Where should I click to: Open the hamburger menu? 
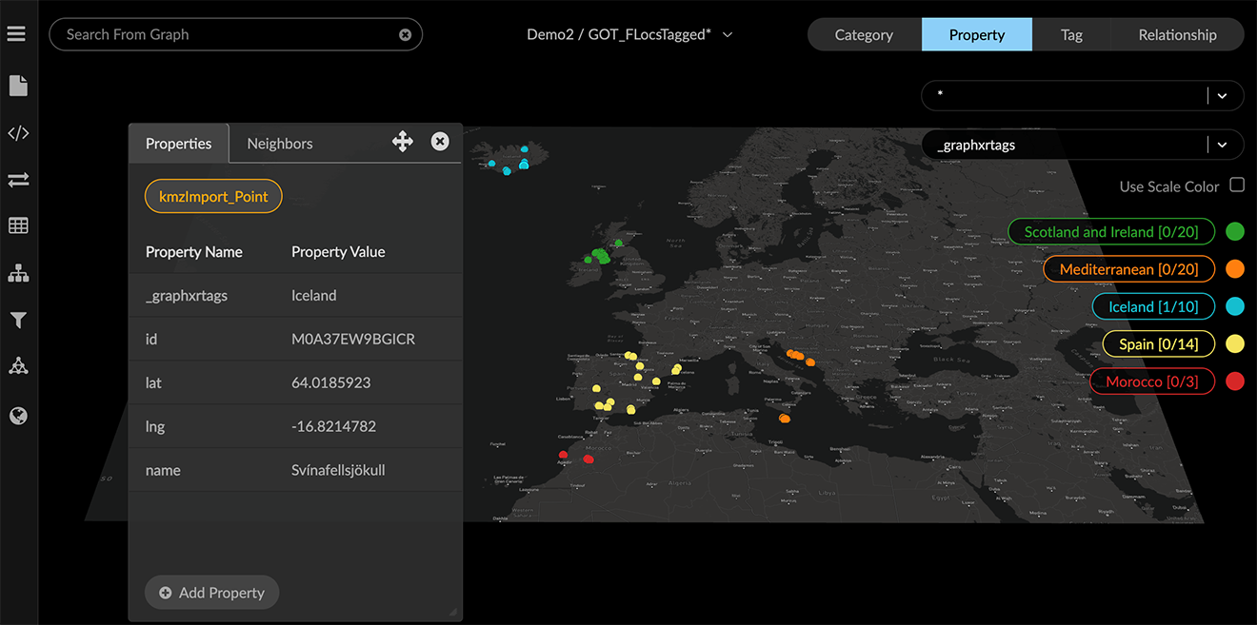(x=16, y=34)
